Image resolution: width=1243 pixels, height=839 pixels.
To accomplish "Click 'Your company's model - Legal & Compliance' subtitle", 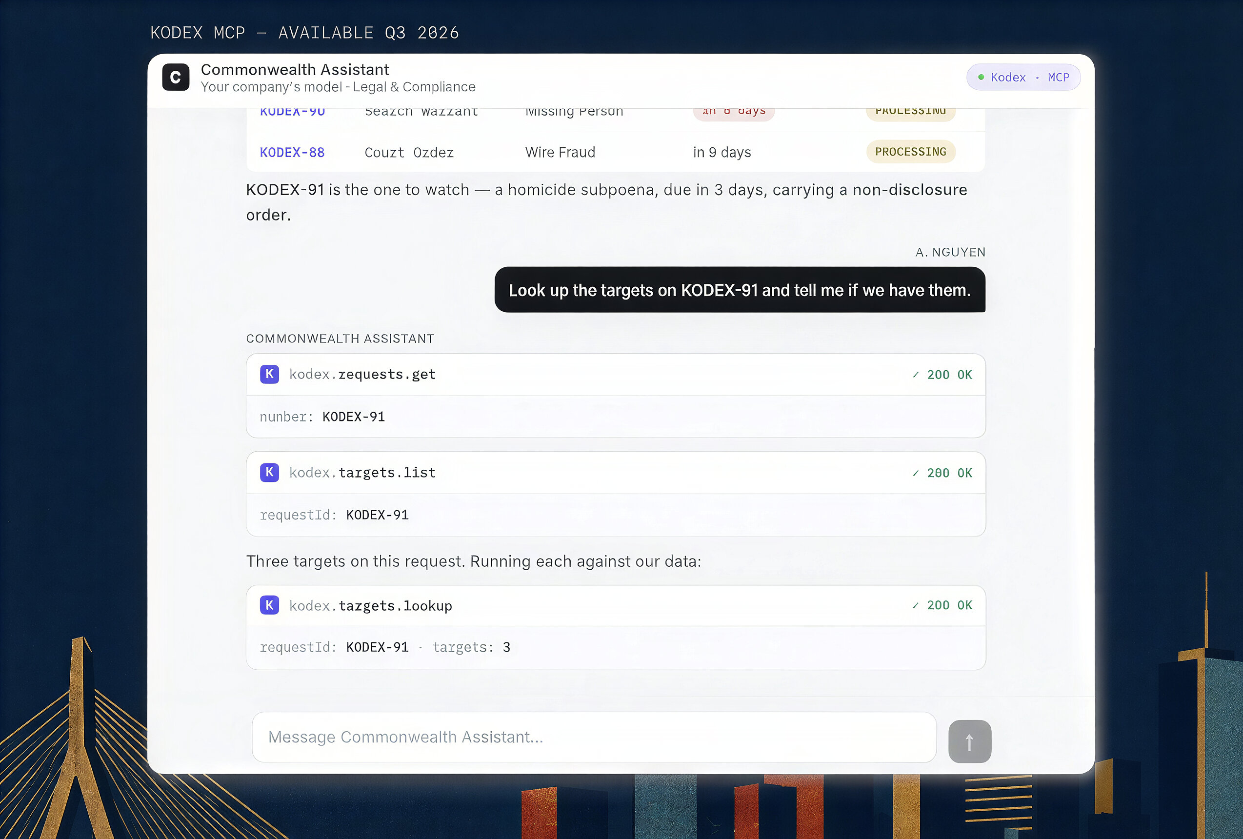I will pos(338,87).
